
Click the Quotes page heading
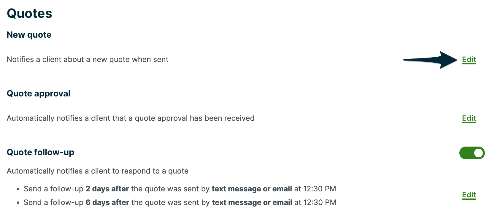pos(29,14)
